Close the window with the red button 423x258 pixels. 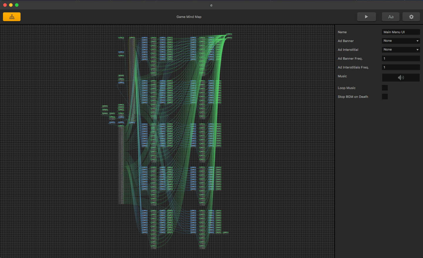click(x=5, y=5)
